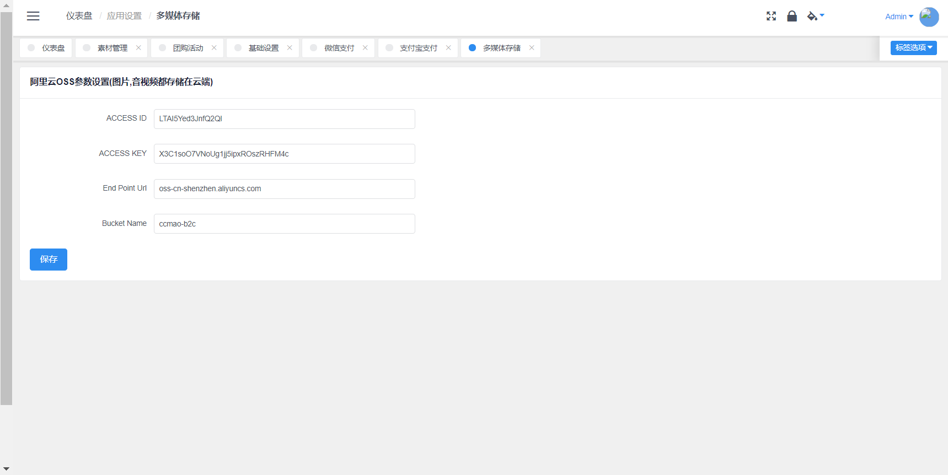Switch to the 仪表盘 tab
948x475 pixels.
coord(53,48)
